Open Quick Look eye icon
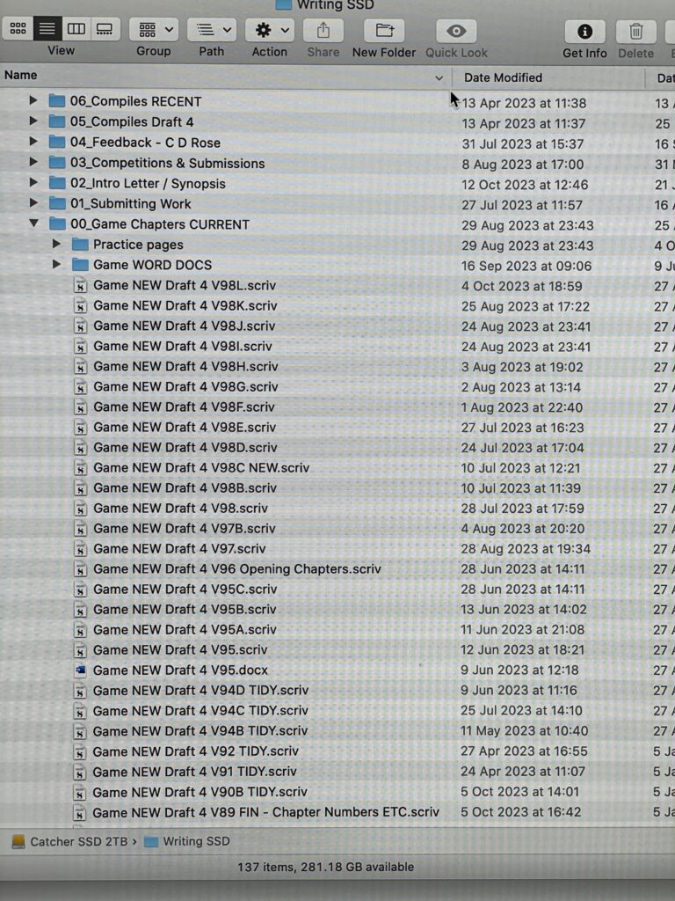Image resolution: width=675 pixels, height=901 pixels. click(456, 31)
